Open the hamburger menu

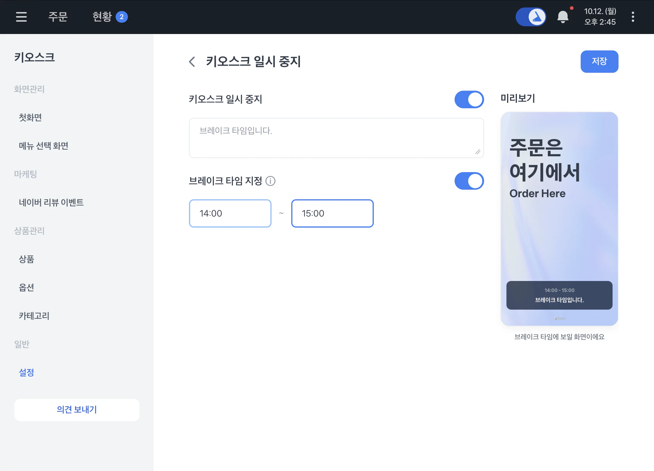click(x=21, y=17)
